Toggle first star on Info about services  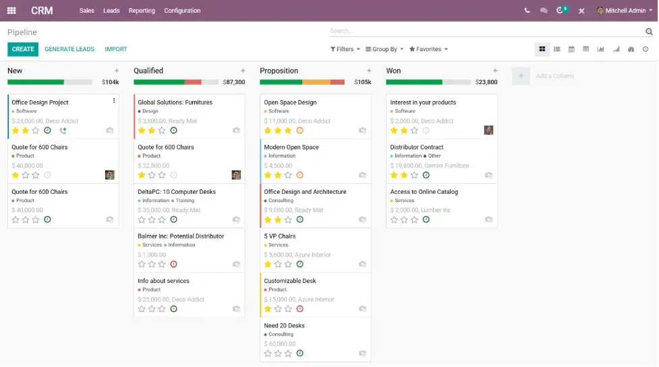[142, 309]
